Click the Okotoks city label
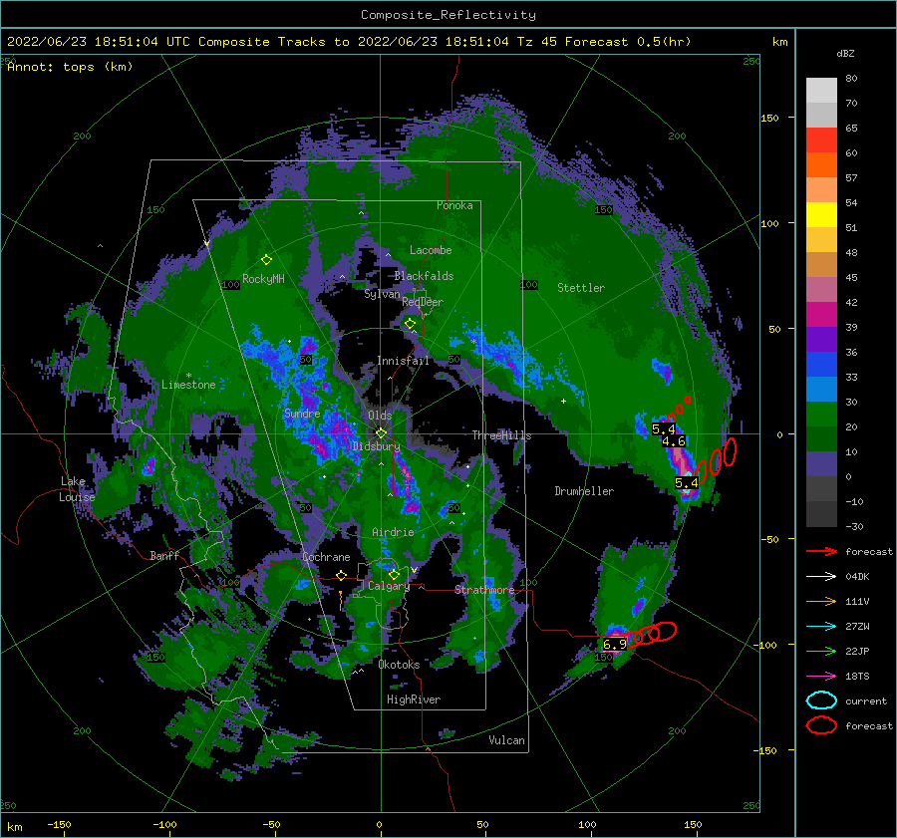 [399, 665]
